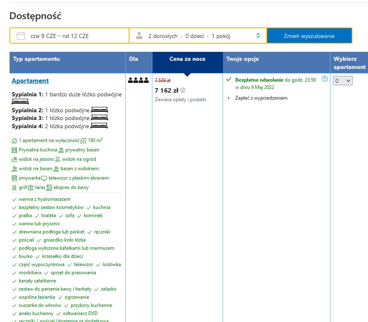Click the TV icon by telewizor z płaskim ekranem
Screen dimensions: 368x322
coord(44,178)
